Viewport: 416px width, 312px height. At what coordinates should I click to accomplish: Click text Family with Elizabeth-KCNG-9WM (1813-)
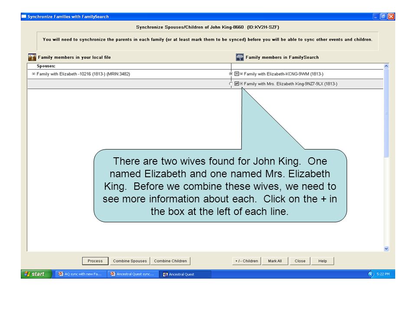pos(283,74)
